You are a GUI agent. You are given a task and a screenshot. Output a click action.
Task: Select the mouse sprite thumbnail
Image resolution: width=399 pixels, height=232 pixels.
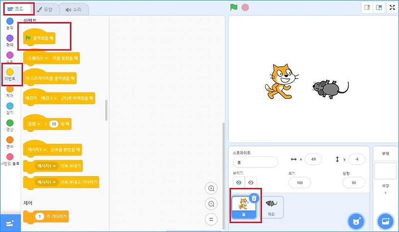pos(271,207)
